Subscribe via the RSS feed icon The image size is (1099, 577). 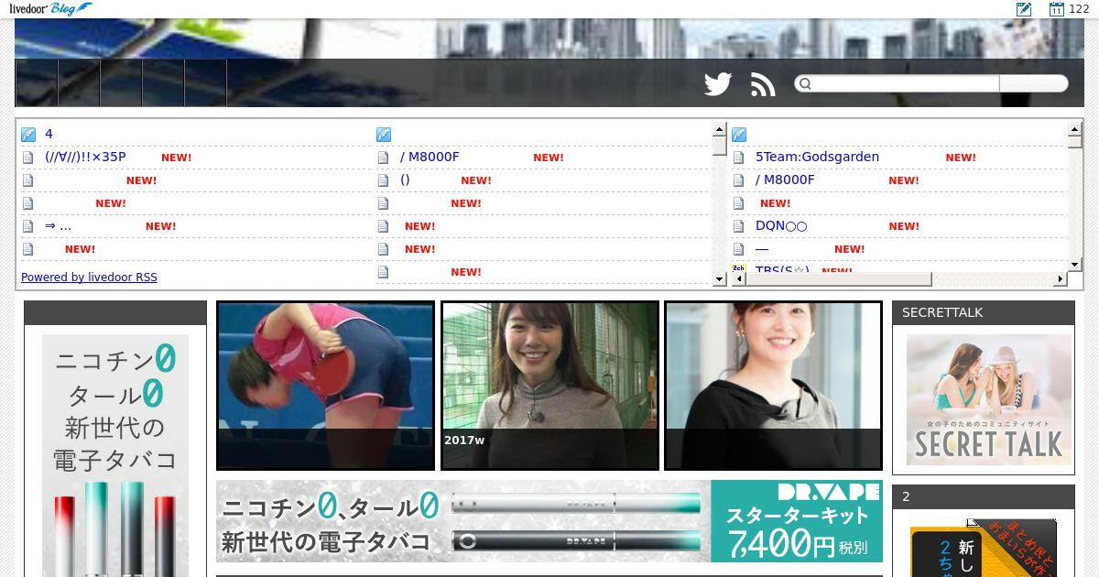tap(763, 84)
